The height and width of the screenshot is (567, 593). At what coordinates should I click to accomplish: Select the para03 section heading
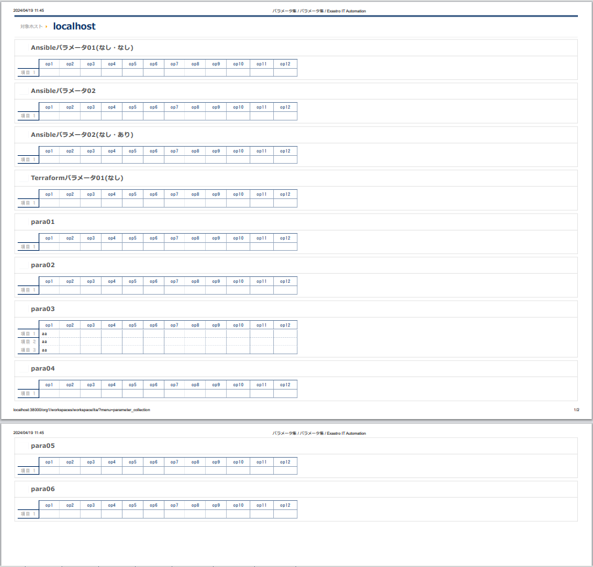43,309
